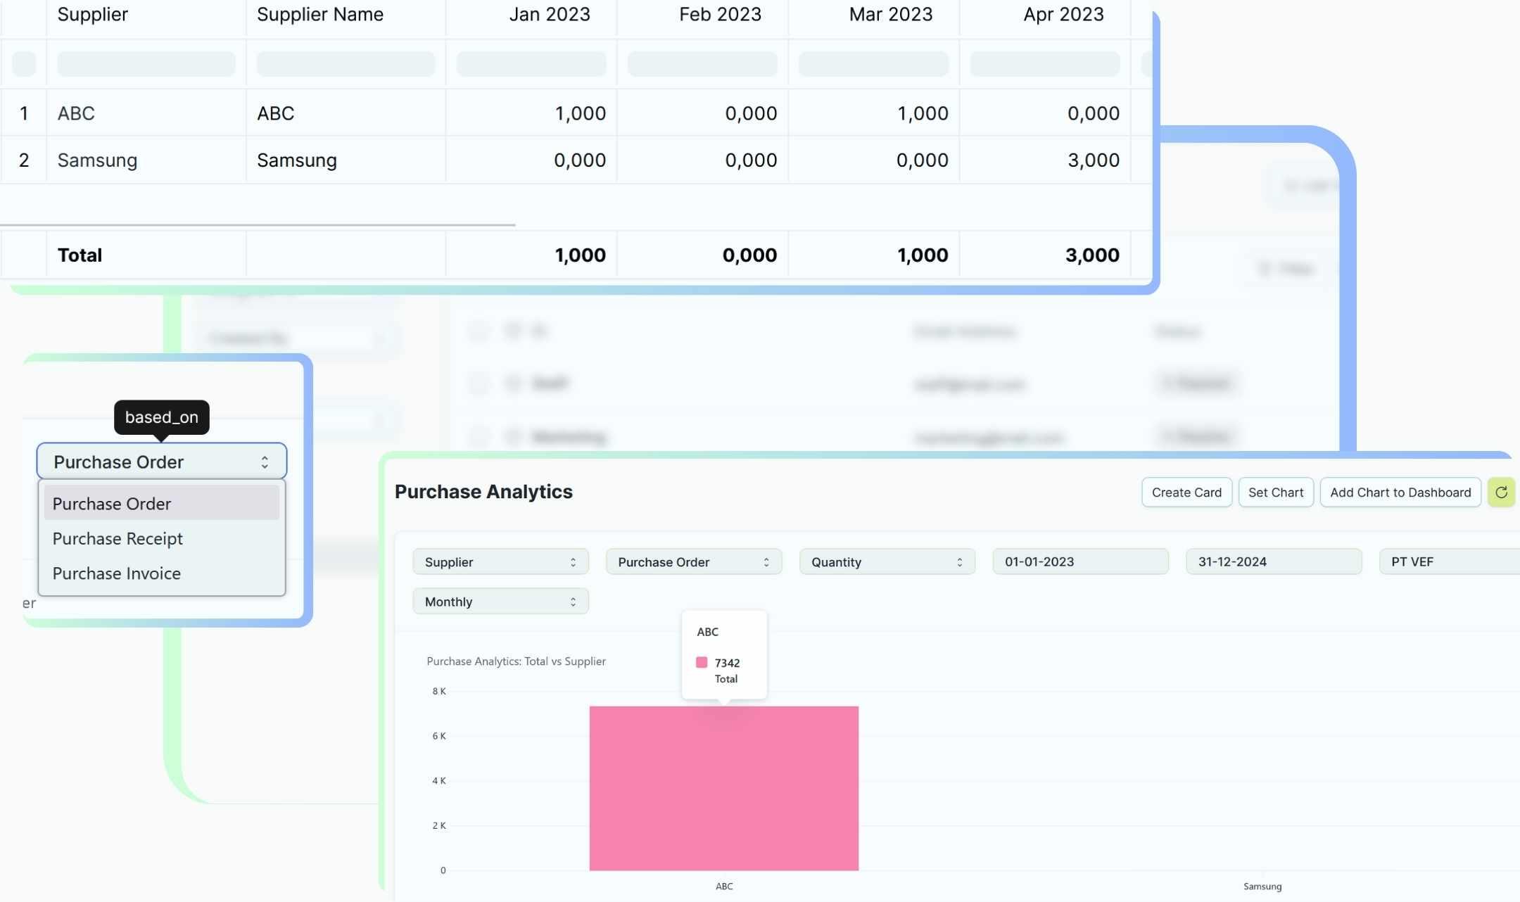
Task: Select Purchase Receipt from the based_on list
Action: tap(118, 538)
